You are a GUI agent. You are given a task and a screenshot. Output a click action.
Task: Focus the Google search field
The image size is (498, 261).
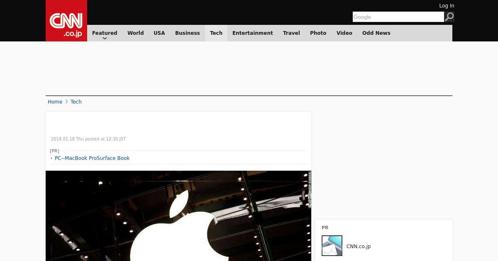click(398, 17)
